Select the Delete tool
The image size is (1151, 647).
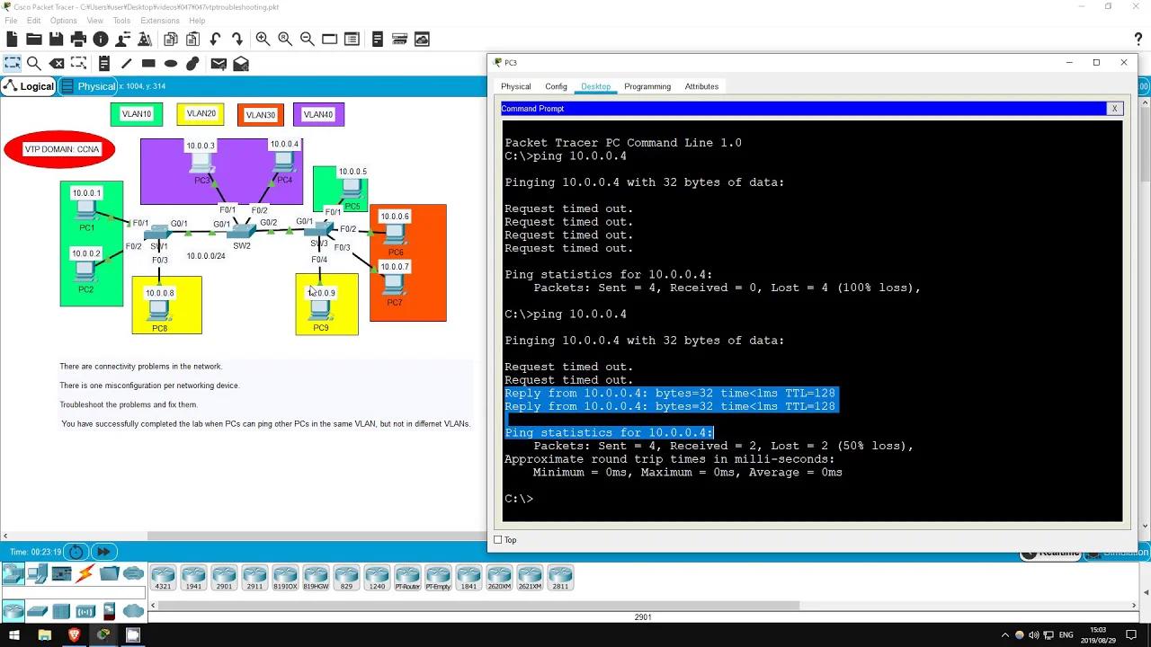point(57,63)
